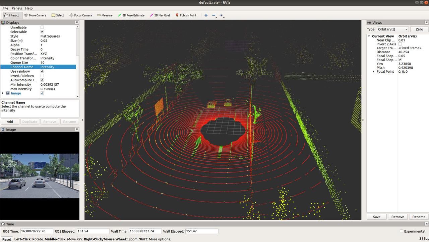Image resolution: width=429 pixels, height=242 pixels.
Task: Expand the Focal Point property
Action: [374, 72]
